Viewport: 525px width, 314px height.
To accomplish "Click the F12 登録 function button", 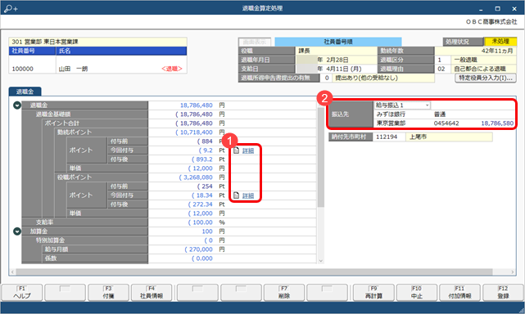I will [x=503, y=293].
